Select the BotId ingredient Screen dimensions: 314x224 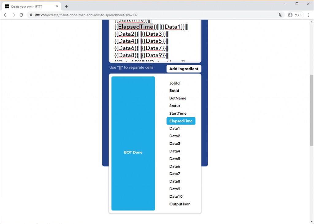coord(174,91)
